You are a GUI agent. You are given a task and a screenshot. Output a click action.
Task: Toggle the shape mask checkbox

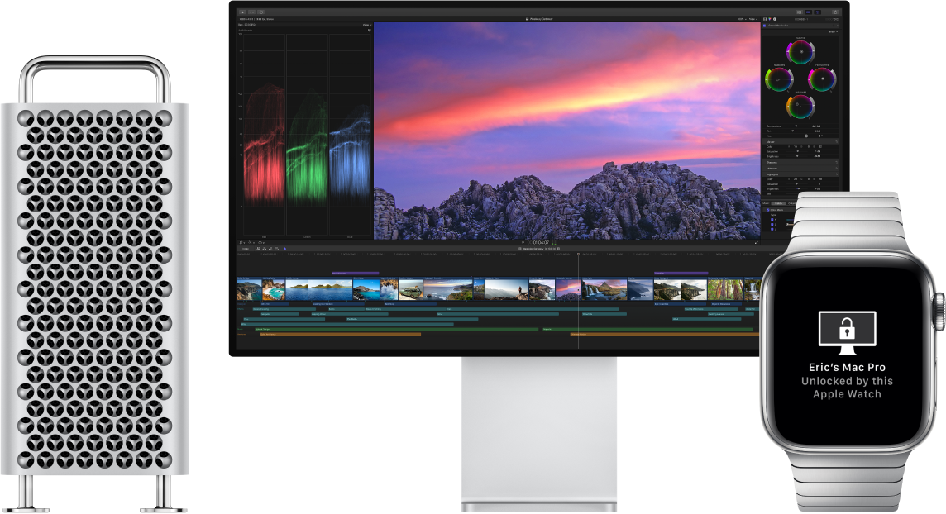(768, 210)
